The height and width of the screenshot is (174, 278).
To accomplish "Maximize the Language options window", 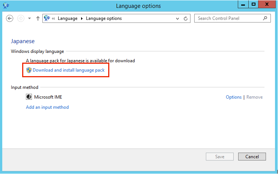I will (x=254, y=4).
